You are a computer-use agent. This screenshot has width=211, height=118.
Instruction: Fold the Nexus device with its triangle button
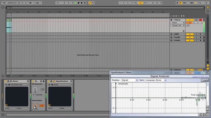8,81
